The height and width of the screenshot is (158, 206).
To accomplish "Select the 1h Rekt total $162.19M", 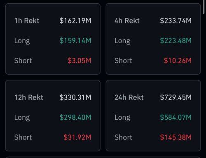I will pos(75,21).
